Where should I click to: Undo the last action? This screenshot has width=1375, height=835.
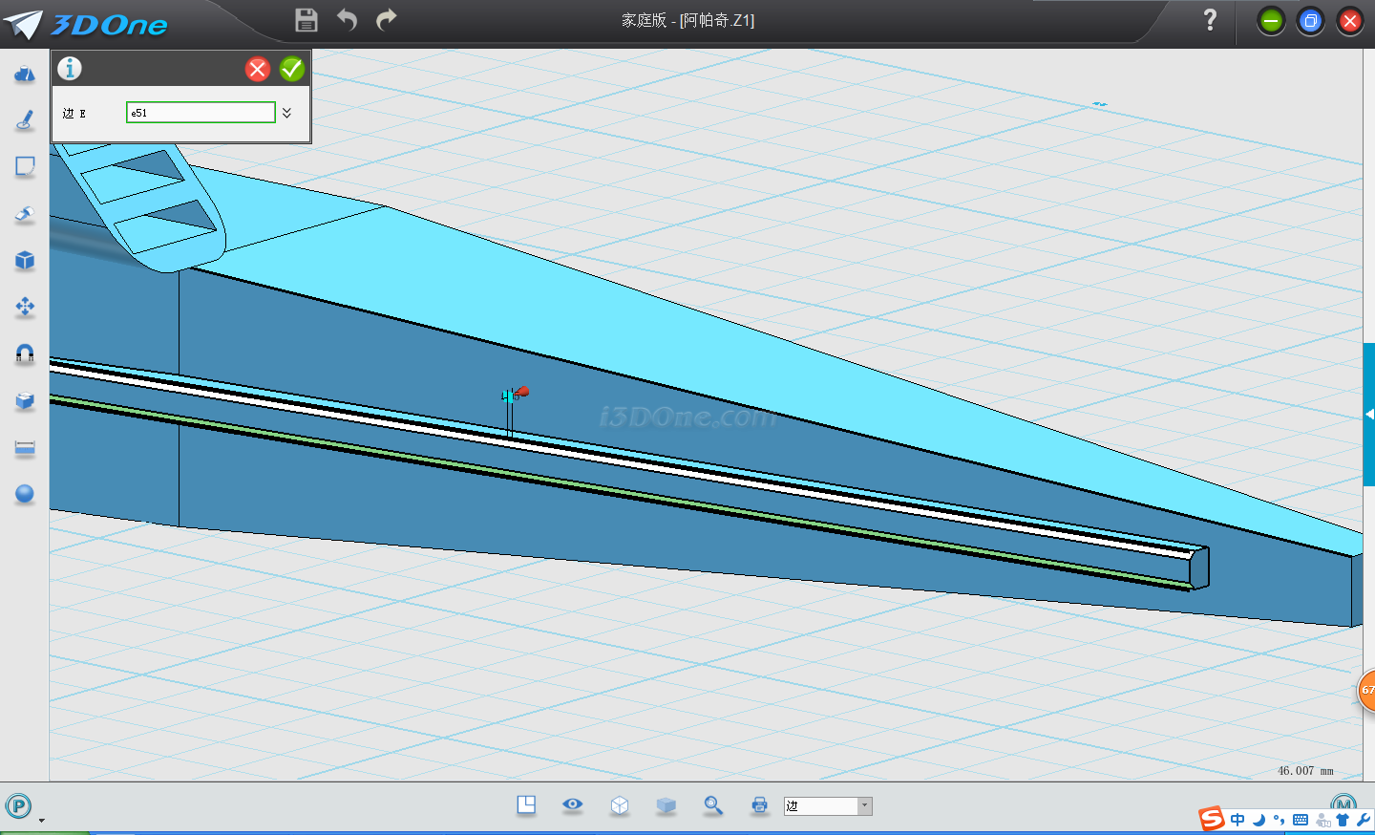347,20
